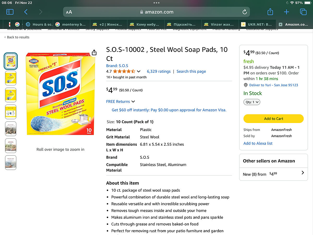Open the 6,329 ratings link
This screenshot has height=235, width=313.
[x=159, y=71]
